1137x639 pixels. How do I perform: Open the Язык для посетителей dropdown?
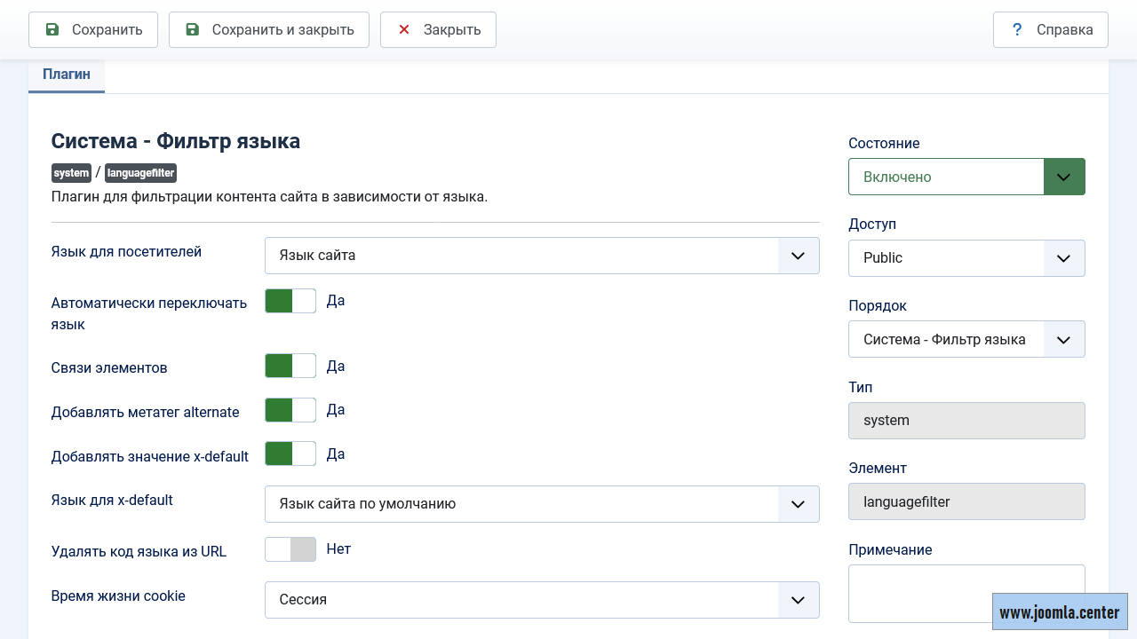[542, 256]
